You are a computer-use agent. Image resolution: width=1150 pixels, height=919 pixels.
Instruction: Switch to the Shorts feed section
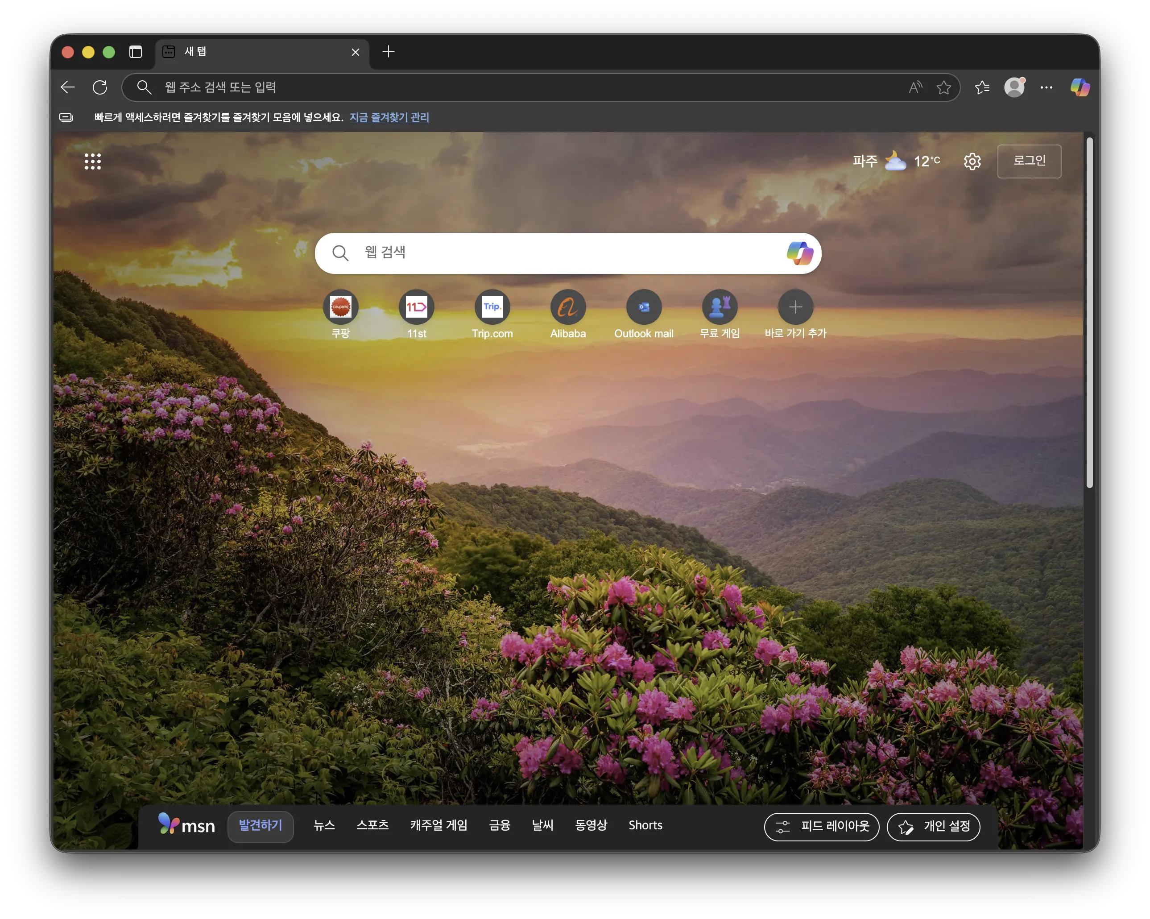[x=645, y=825]
